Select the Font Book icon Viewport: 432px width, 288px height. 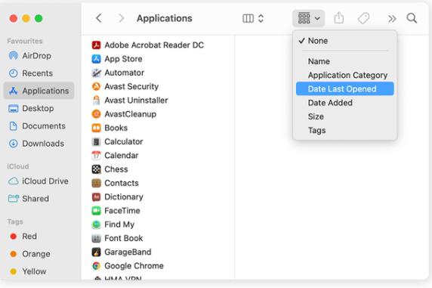pos(96,238)
